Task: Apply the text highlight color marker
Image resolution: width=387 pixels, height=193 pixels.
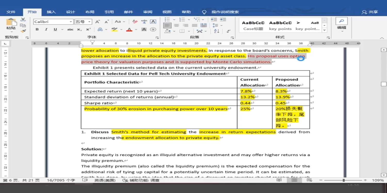Action: click(x=114, y=30)
